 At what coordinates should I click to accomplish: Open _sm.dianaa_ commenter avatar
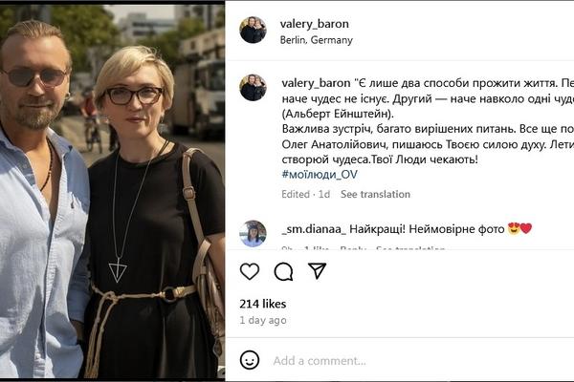point(253,234)
